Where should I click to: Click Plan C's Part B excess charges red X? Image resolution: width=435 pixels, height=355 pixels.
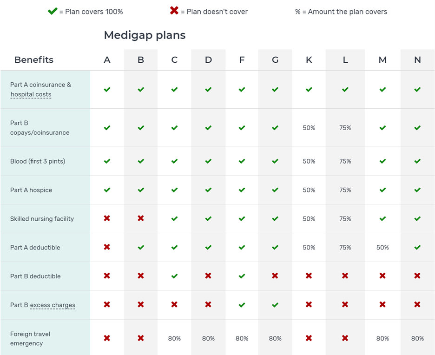click(x=174, y=305)
